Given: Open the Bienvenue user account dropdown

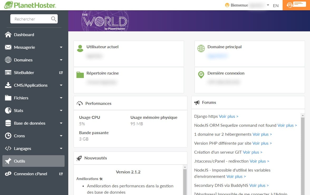Looking at the screenshot, I should 248,5.
